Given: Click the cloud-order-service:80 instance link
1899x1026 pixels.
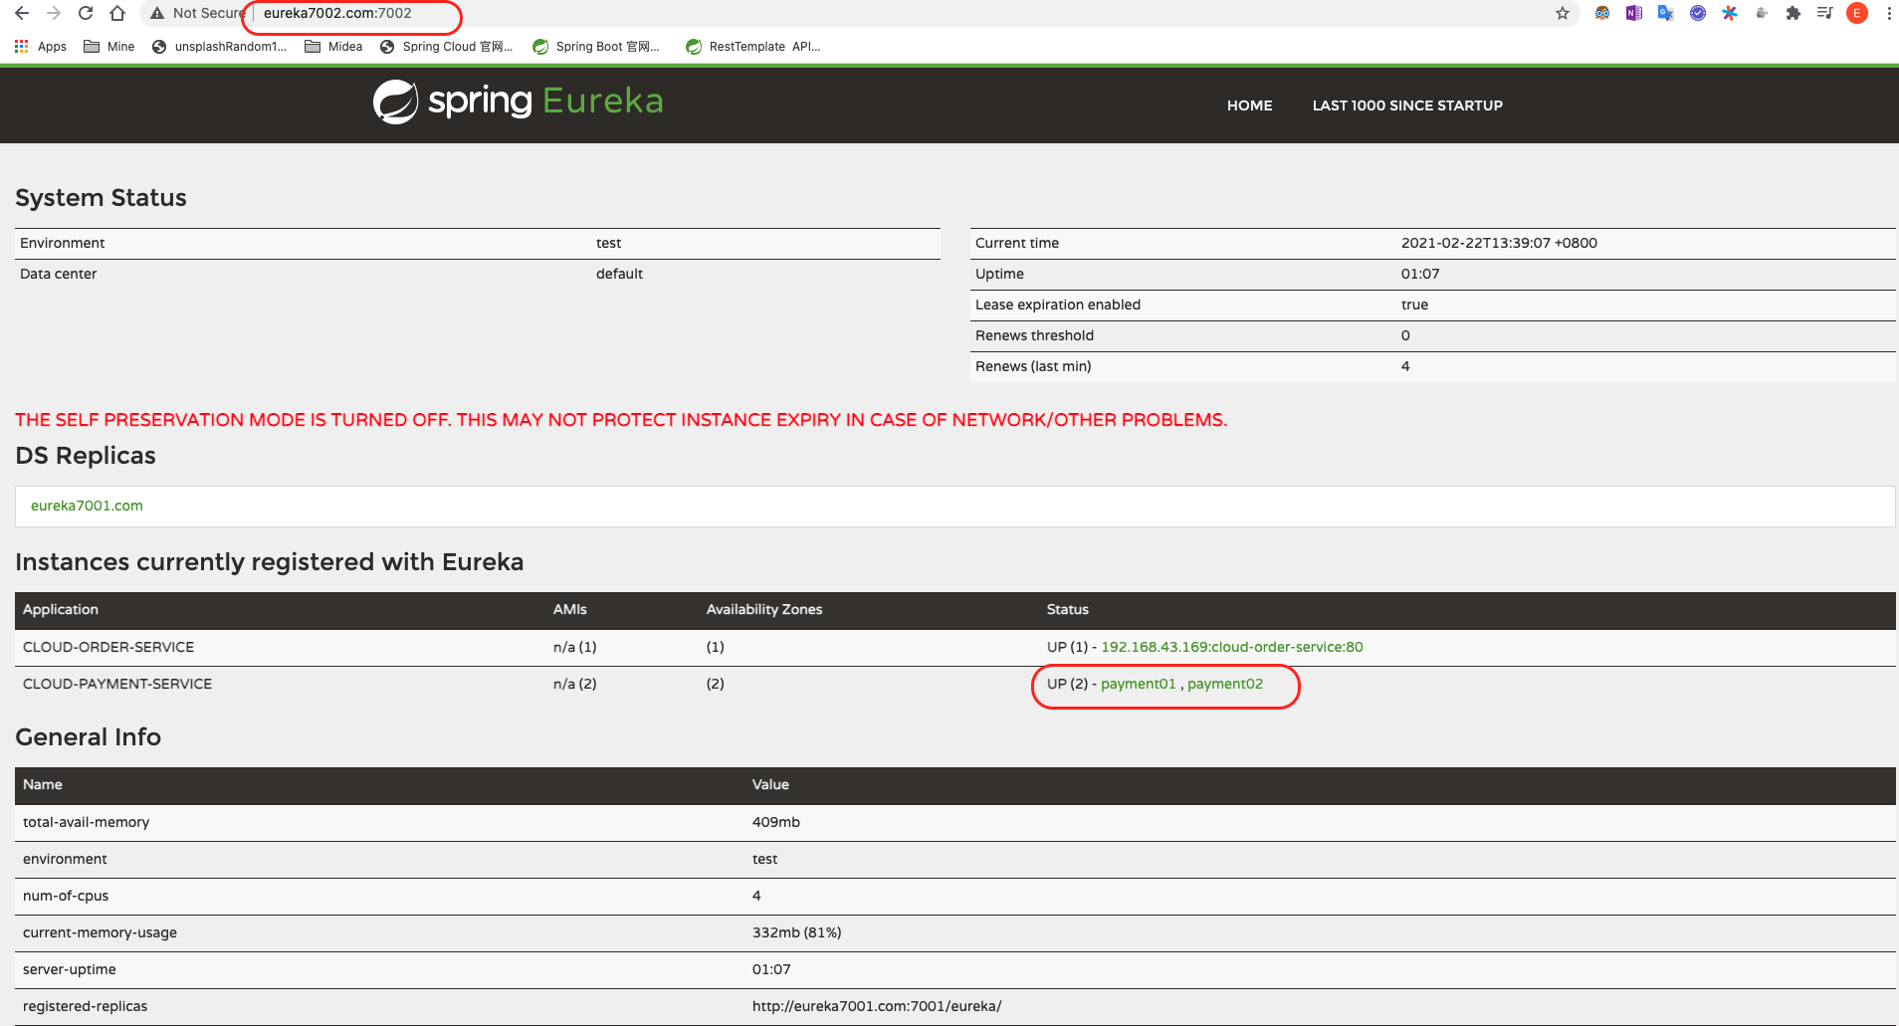Looking at the screenshot, I should tap(1231, 647).
